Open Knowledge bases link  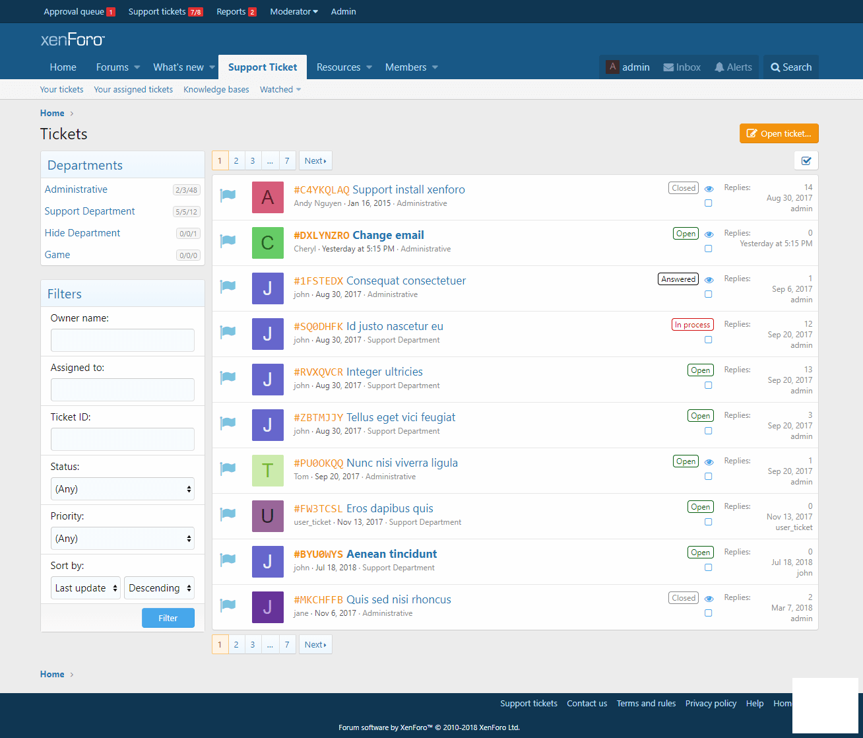click(216, 90)
